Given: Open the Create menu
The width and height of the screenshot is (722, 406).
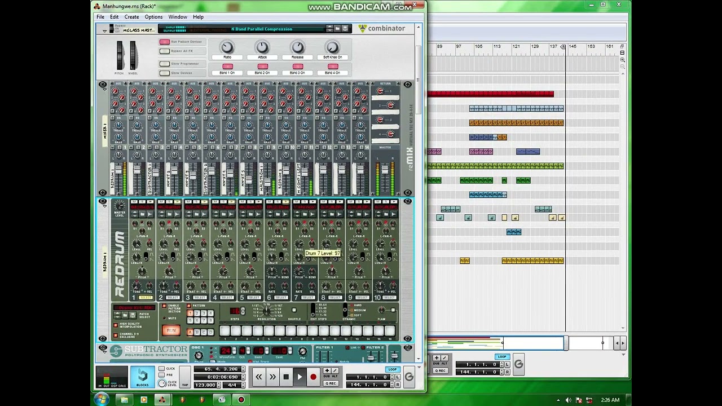Looking at the screenshot, I should point(131,17).
